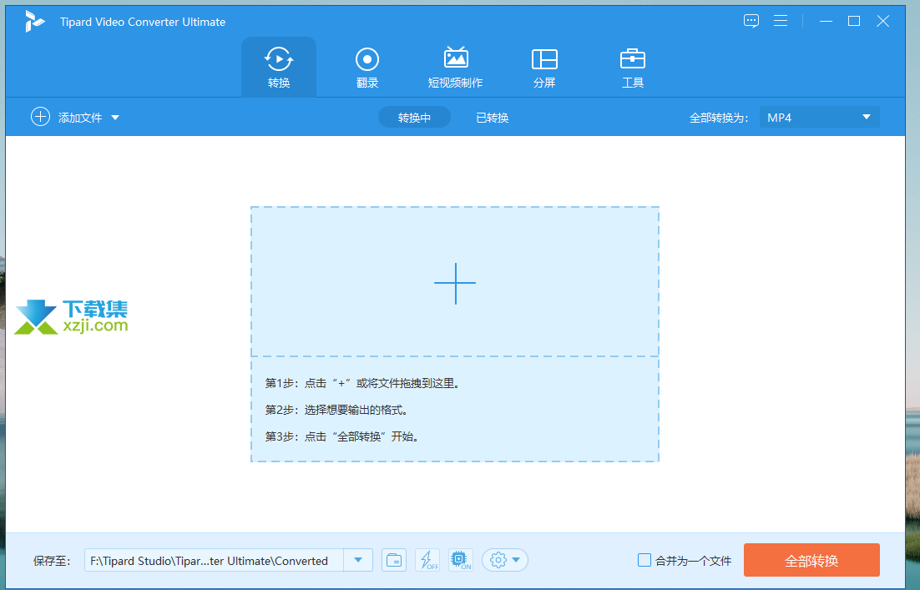
Task: Click the 第3步 instruction text
Action: (x=342, y=437)
